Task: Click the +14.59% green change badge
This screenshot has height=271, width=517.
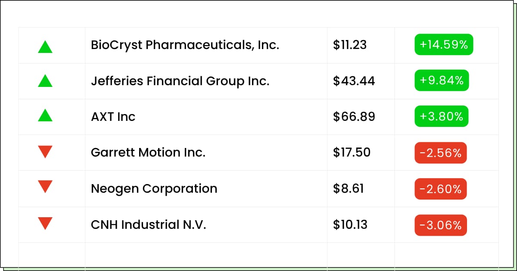Action: [443, 45]
